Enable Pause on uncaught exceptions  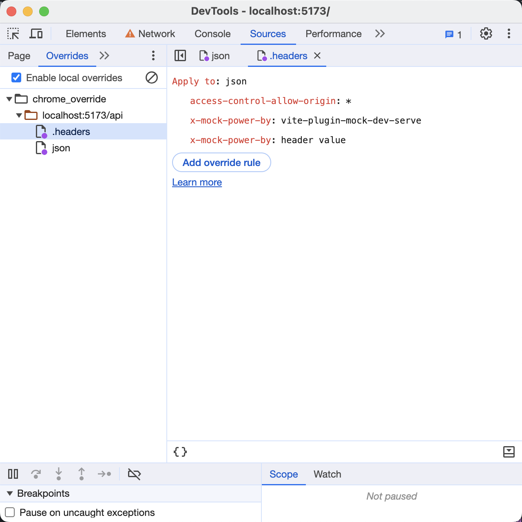pyautogui.click(x=10, y=512)
